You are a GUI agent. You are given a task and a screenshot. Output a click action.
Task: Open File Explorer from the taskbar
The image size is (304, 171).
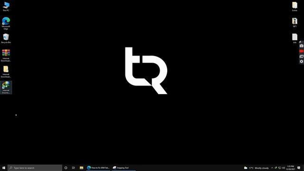(81, 168)
